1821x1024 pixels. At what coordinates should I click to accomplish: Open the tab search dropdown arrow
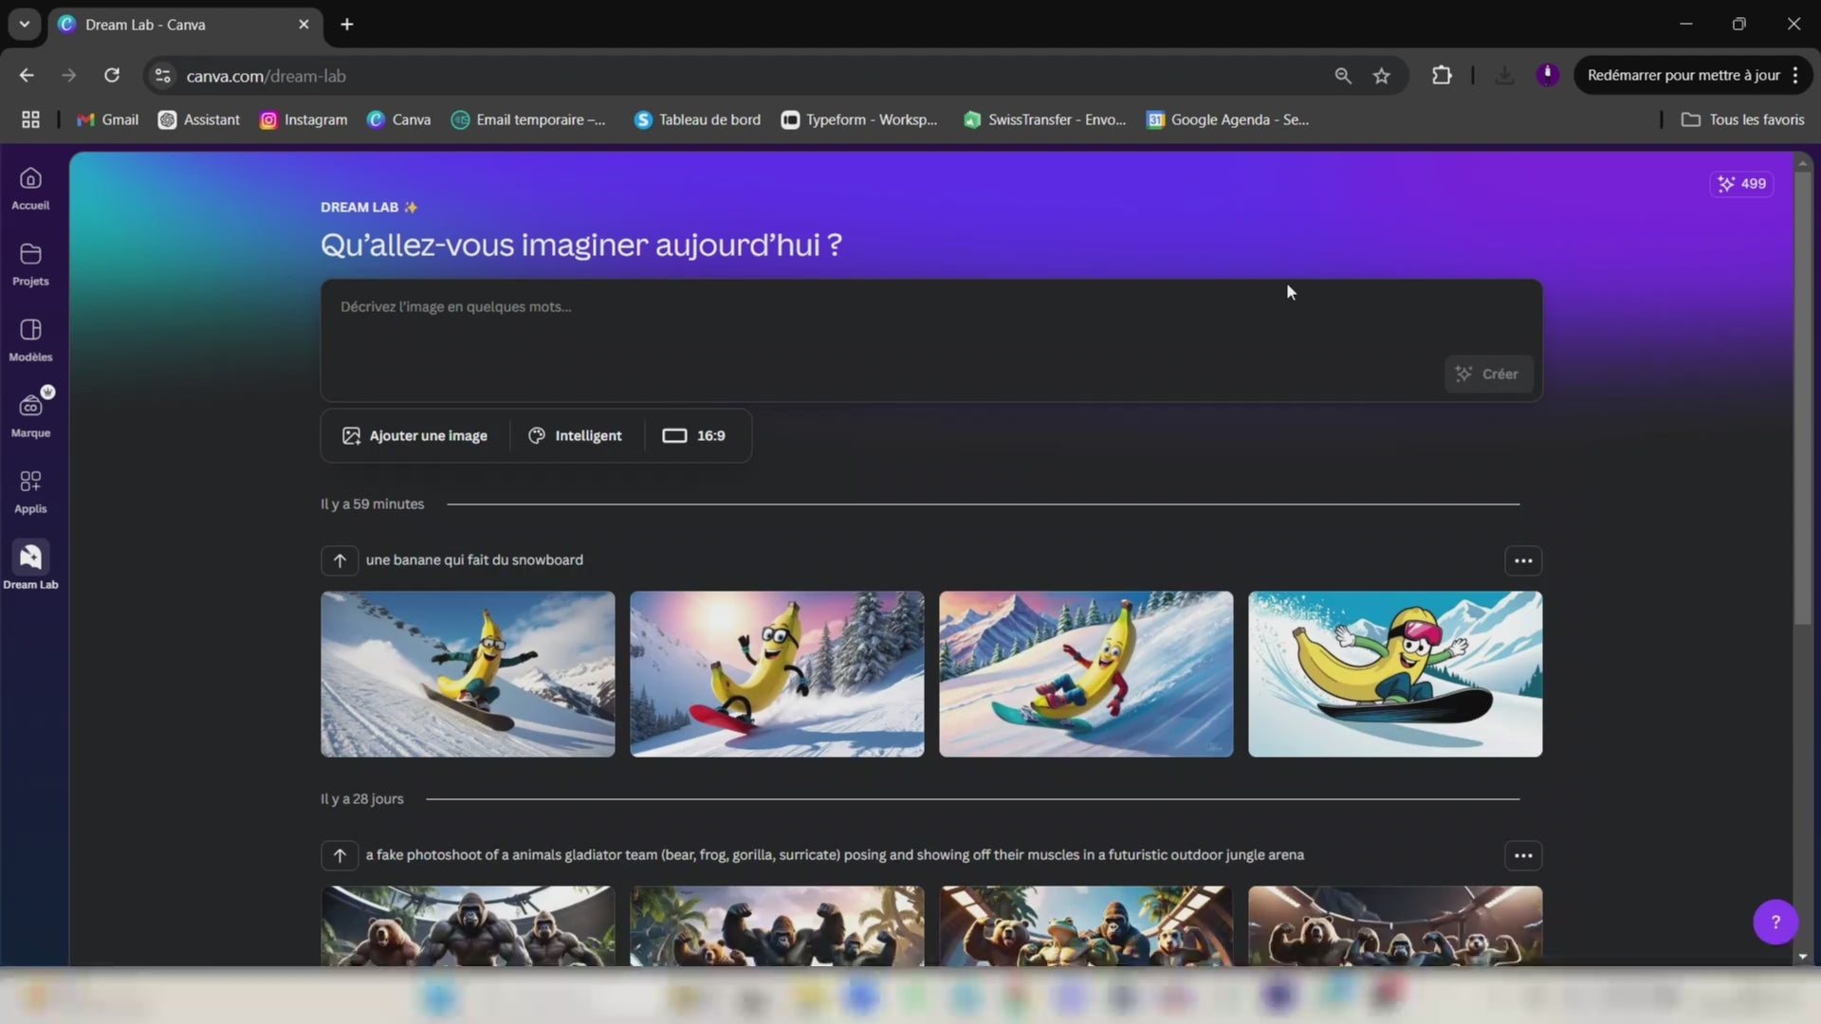[x=24, y=24]
